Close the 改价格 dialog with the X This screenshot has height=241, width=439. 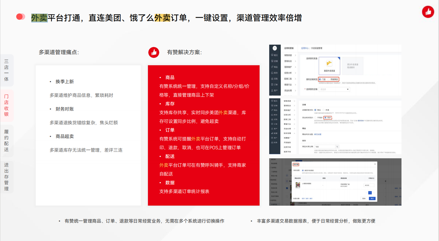(x=375, y=164)
